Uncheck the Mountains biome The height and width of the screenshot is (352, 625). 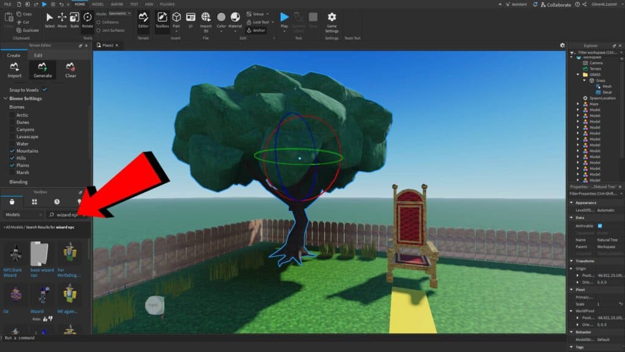[11, 151]
